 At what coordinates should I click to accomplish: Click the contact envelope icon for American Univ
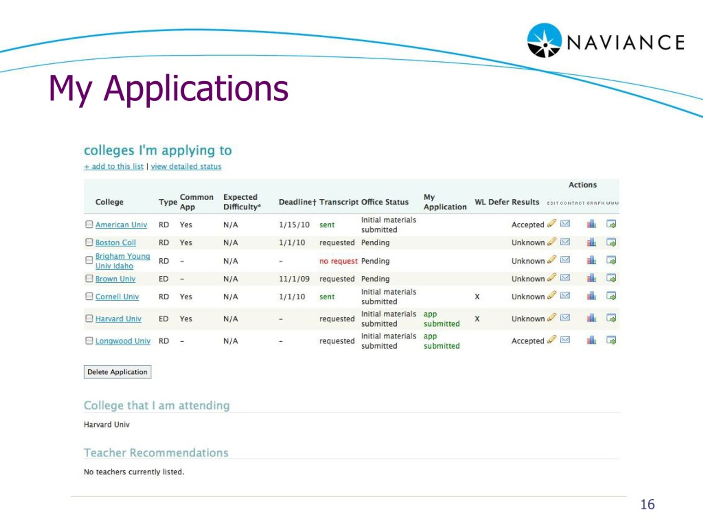pos(565,223)
